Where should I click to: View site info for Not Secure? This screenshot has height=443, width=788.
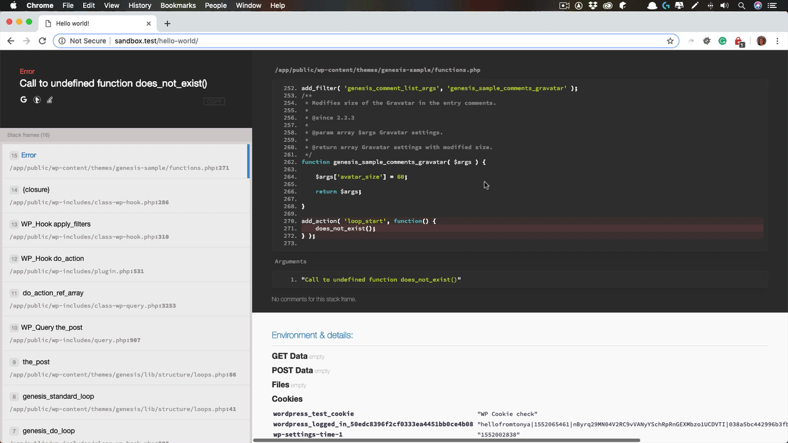[82, 41]
